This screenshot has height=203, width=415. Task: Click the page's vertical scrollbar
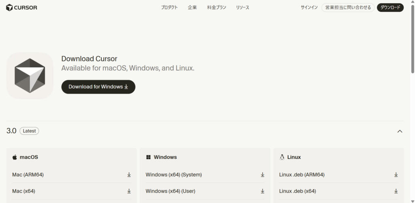412,41
